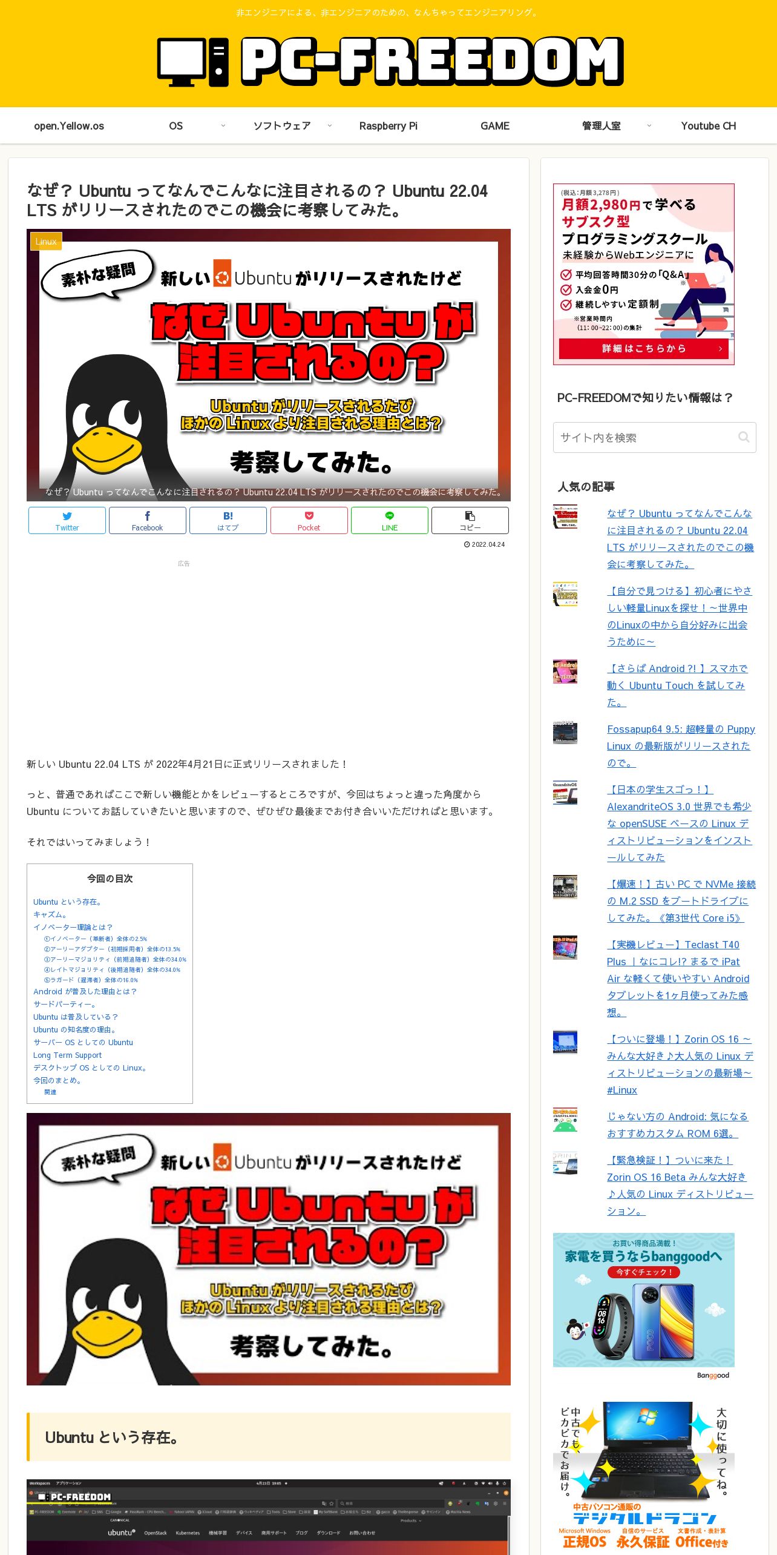Jump to ①イノベーター（革新者）contents entry
This screenshot has width=777, height=1555.
96,939
